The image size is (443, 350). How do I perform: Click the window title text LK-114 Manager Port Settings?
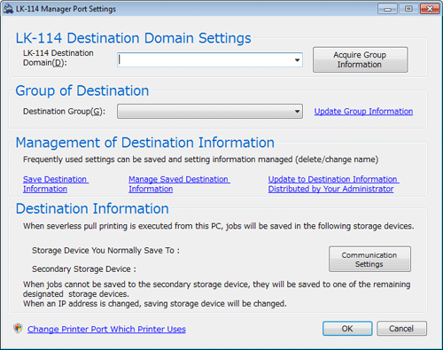[66, 9]
